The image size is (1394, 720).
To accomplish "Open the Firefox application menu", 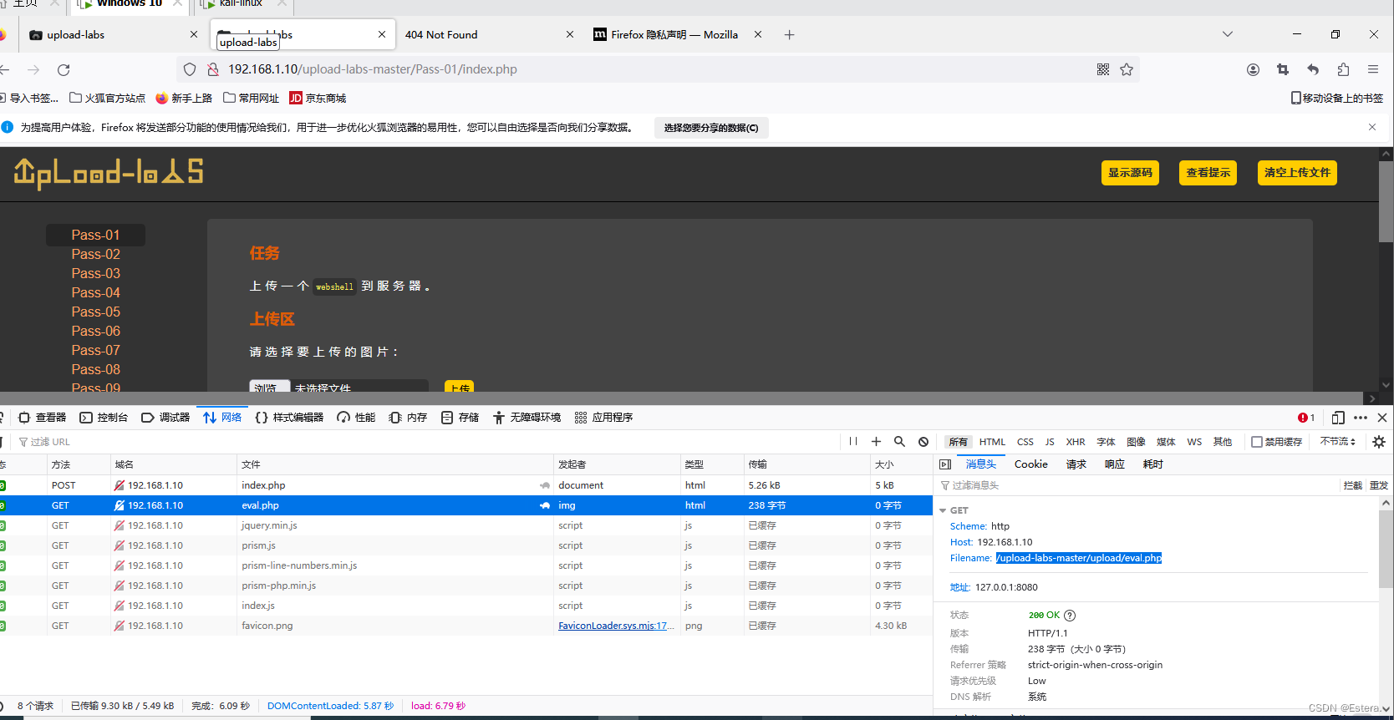I will (x=1373, y=69).
